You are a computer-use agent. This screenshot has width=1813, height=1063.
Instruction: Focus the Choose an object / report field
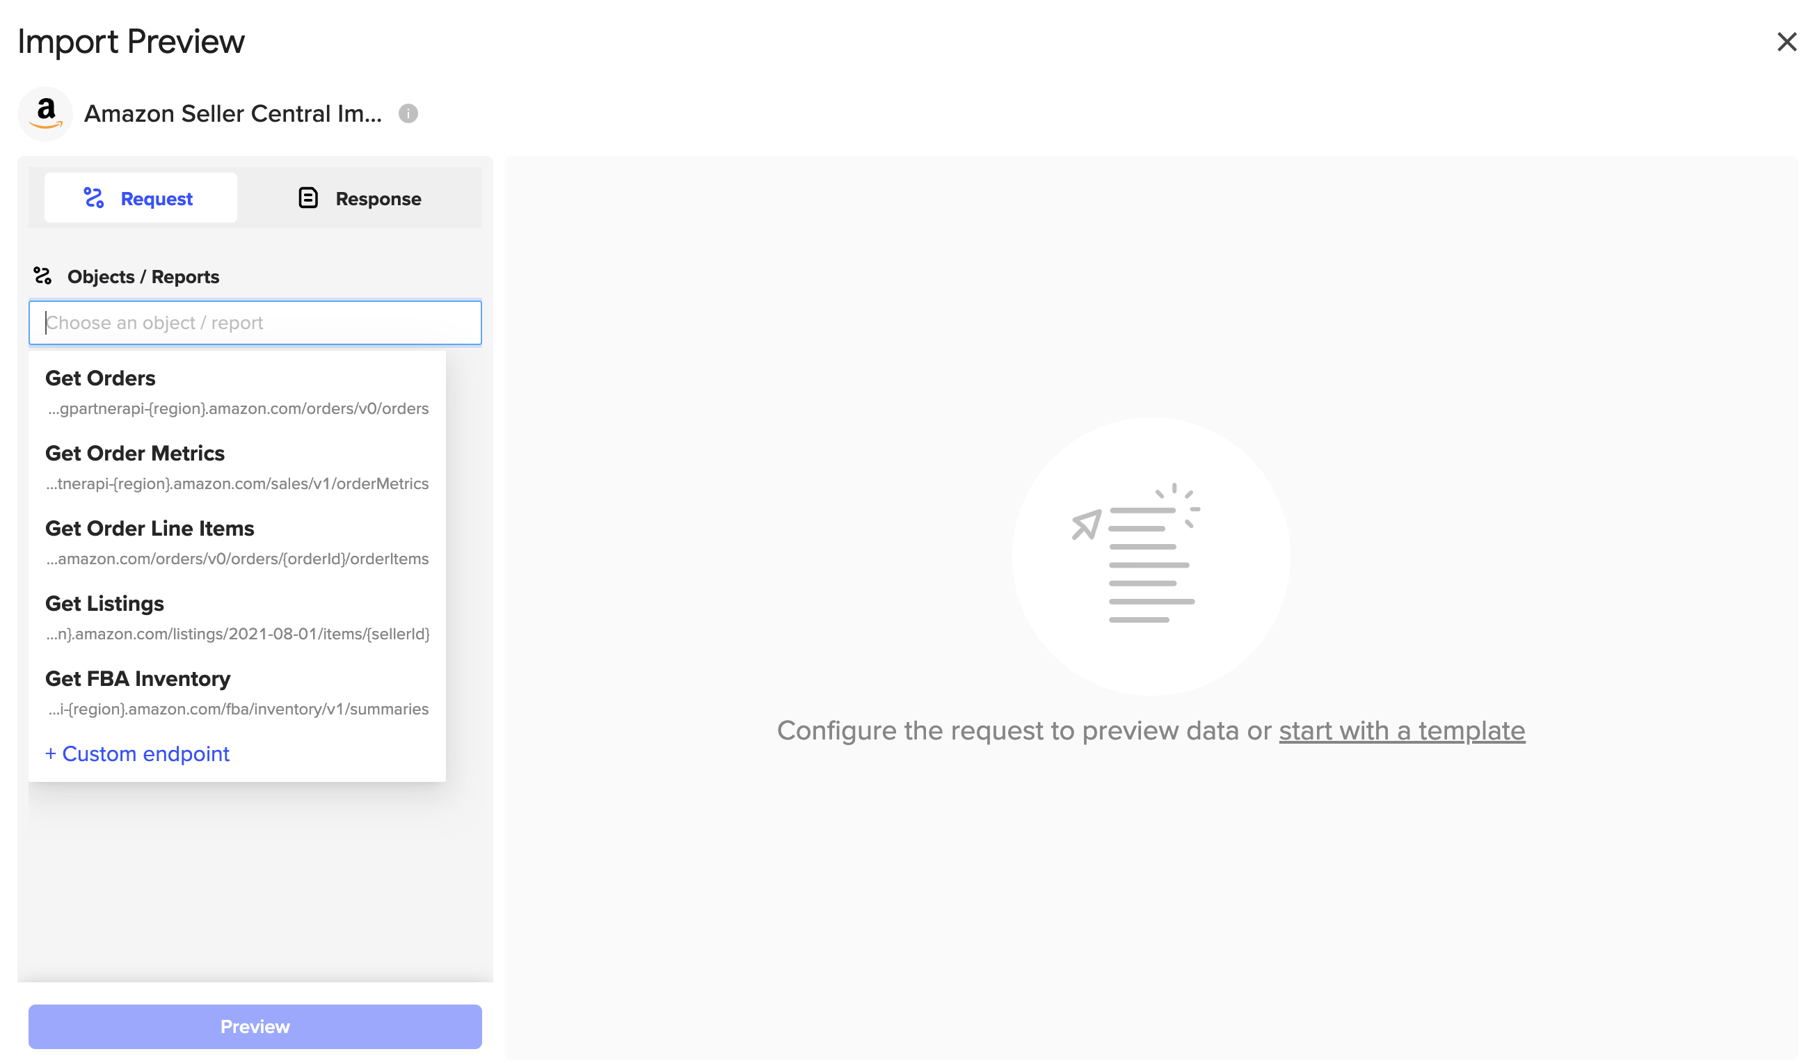[255, 323]
